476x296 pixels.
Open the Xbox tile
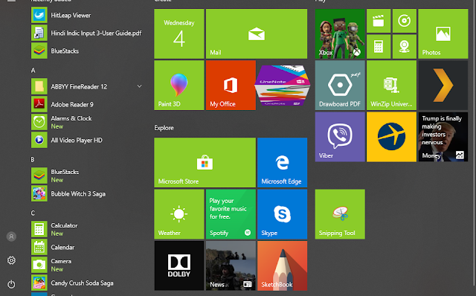tap(340, 33)
